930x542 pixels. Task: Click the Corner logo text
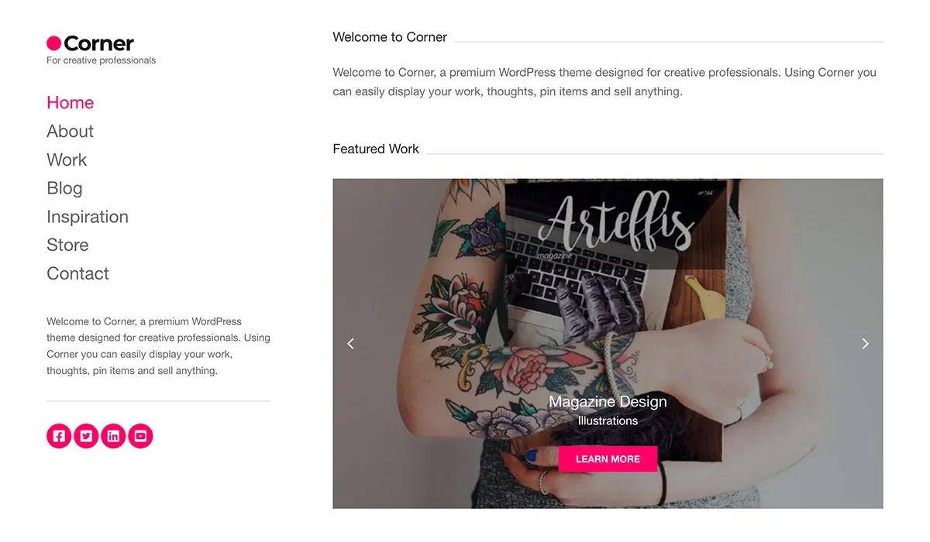98,43
